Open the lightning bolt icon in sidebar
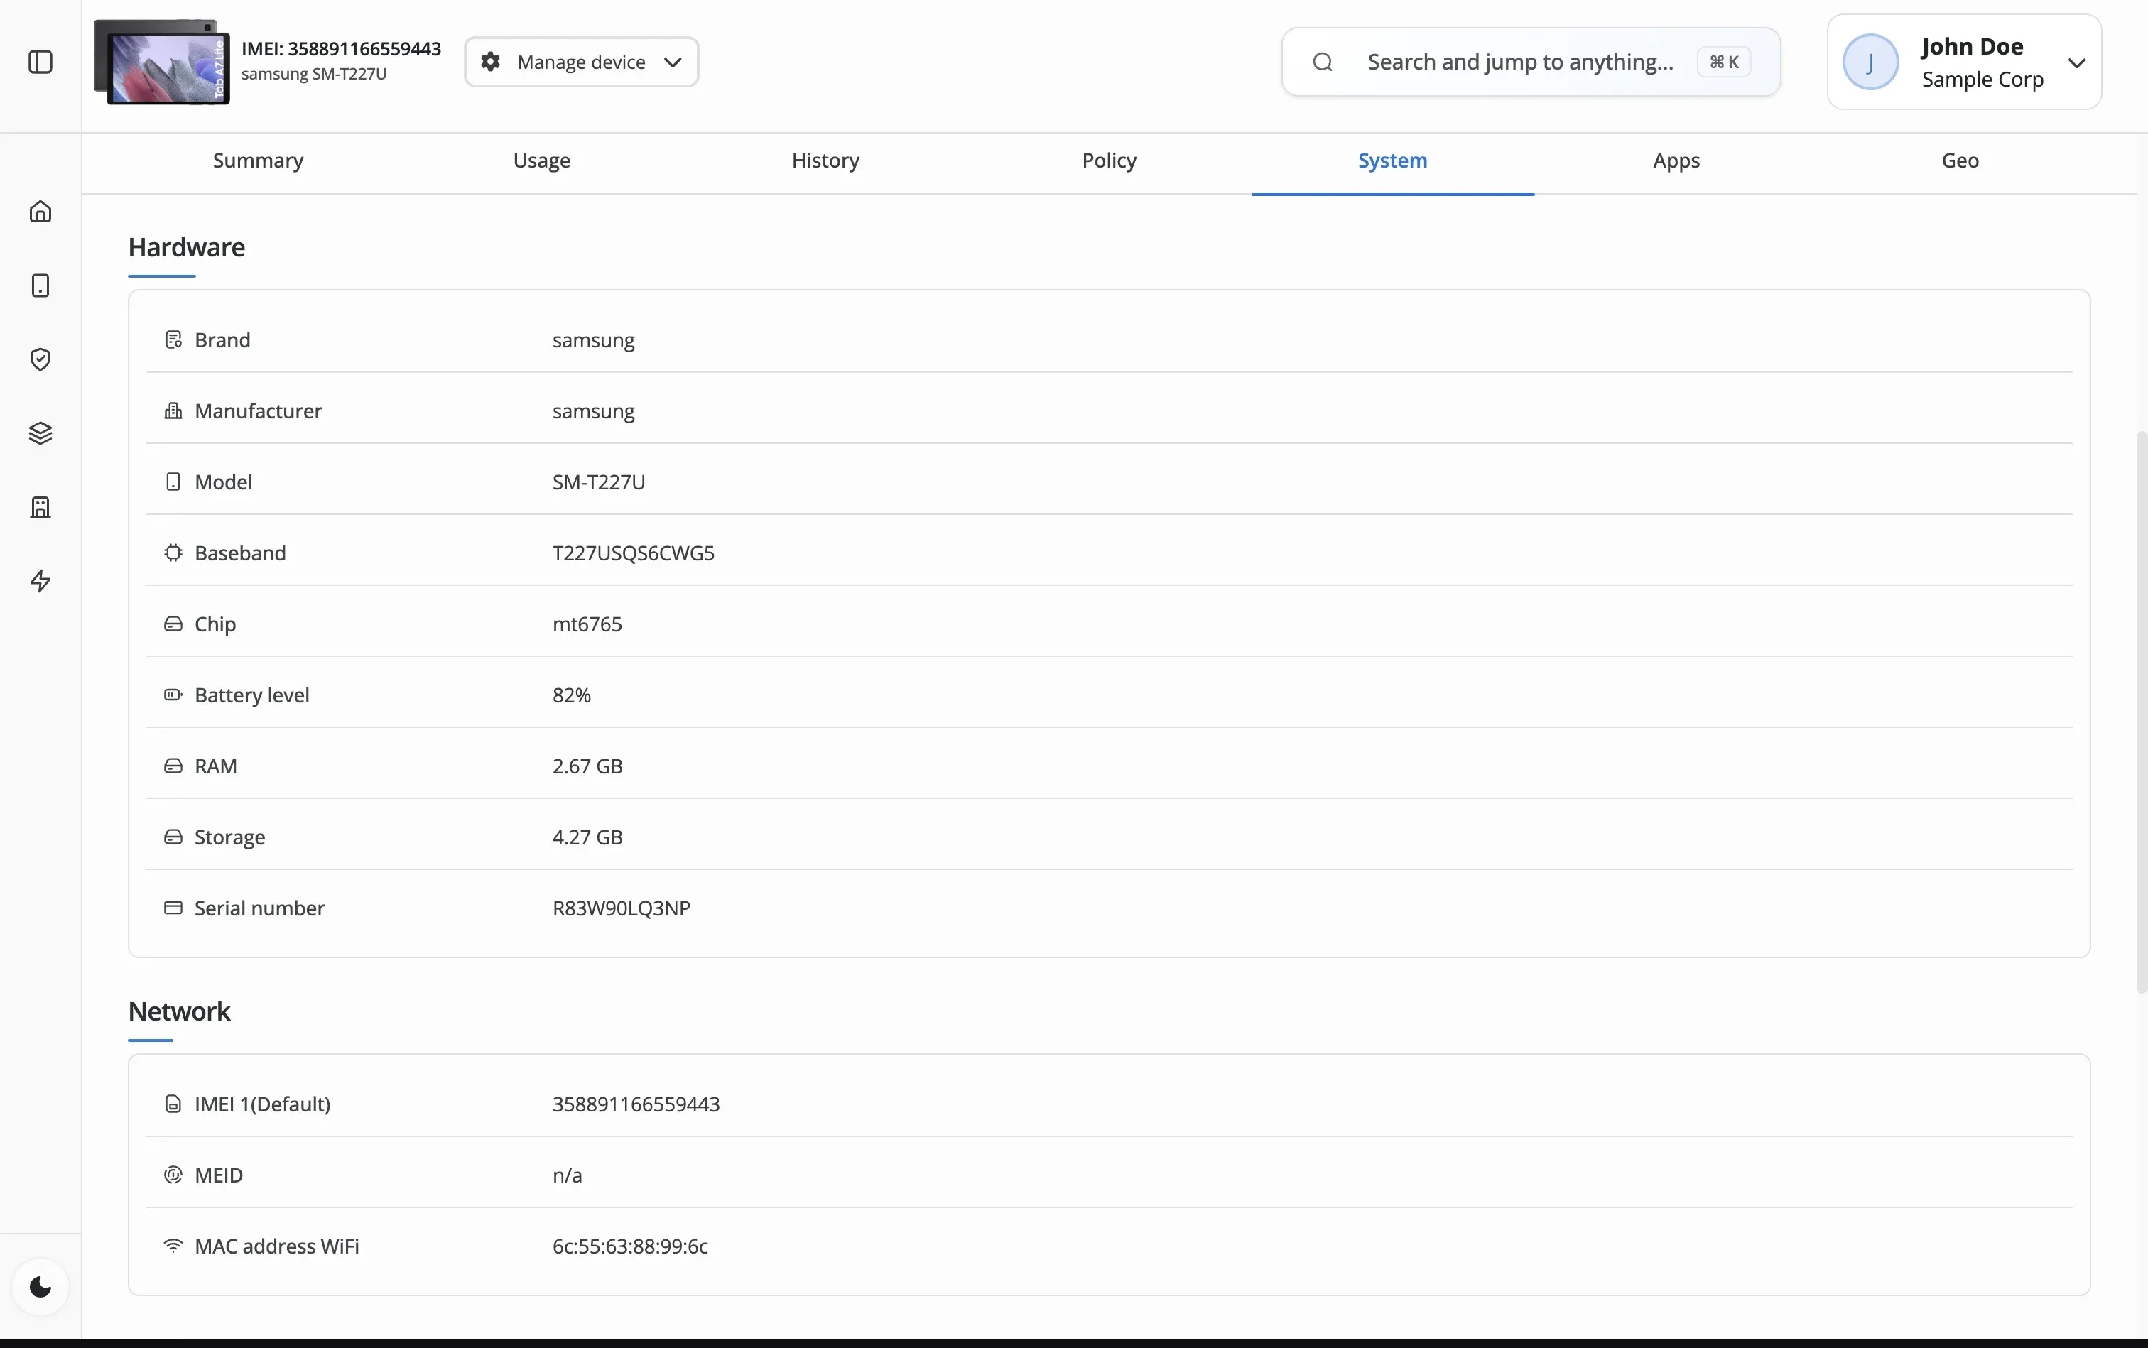Image resolution: width=2148 pixels, height=1348 pixels. point(40,581)
